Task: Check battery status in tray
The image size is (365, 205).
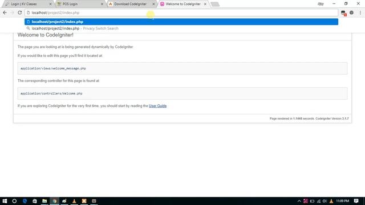Action: (x=312, y=201)
